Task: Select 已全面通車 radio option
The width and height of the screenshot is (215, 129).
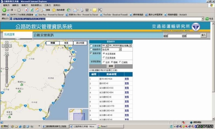Action: (104, 57)
